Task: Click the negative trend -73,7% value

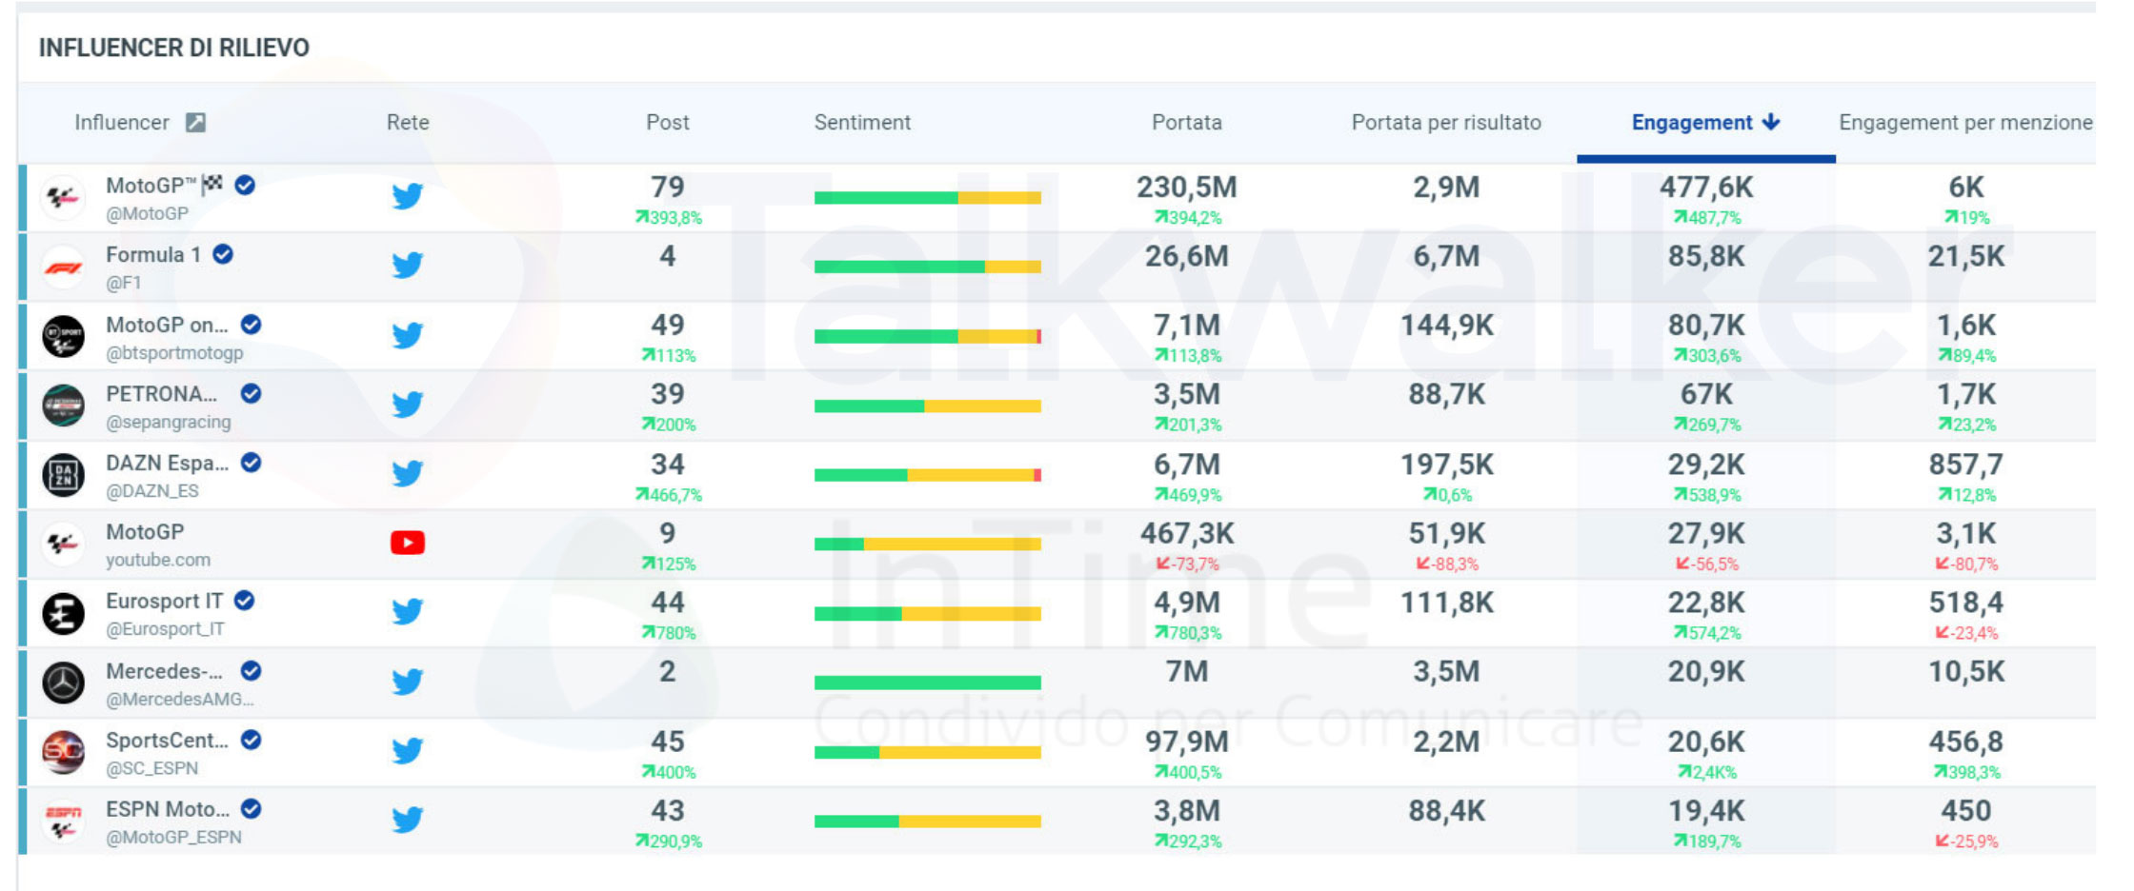Action: (1187, 564)
